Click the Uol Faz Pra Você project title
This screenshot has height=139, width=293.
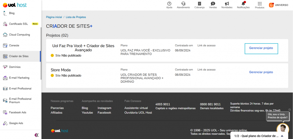pyautogui.click(x=83, y=48)
